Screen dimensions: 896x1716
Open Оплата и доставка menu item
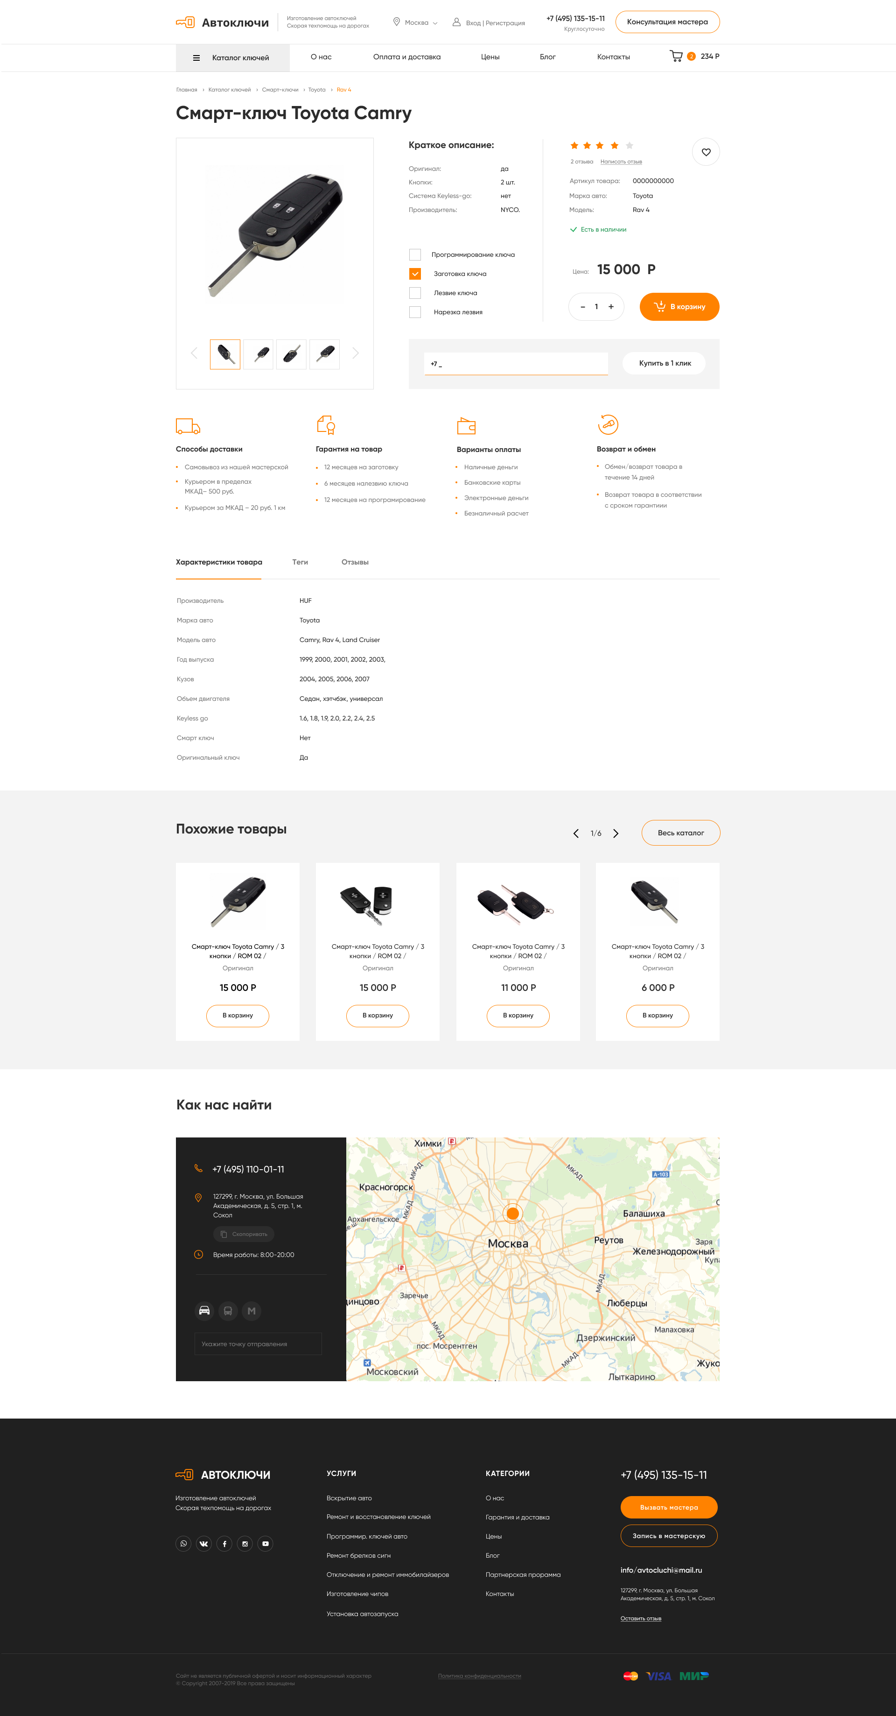407,57
